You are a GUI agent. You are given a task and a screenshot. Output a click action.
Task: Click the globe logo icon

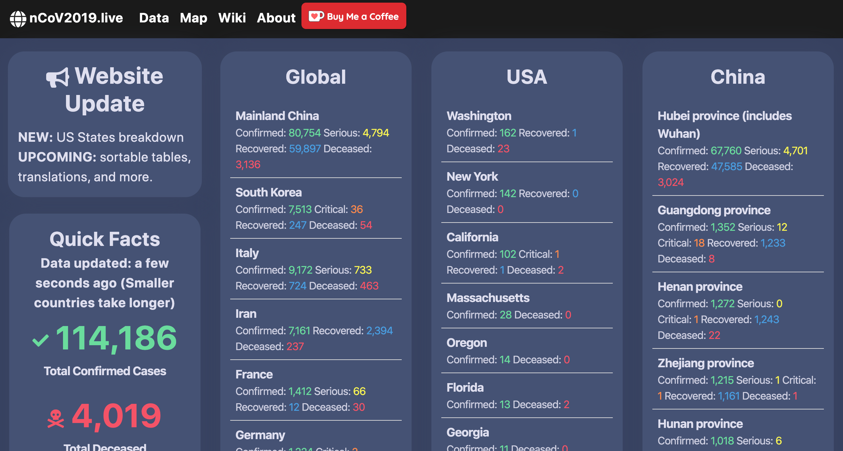[18, 19]
